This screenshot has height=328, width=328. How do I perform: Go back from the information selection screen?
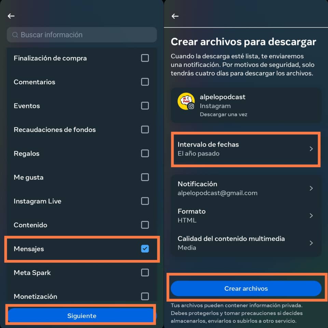pyautogui.click(x=11, y=16)
